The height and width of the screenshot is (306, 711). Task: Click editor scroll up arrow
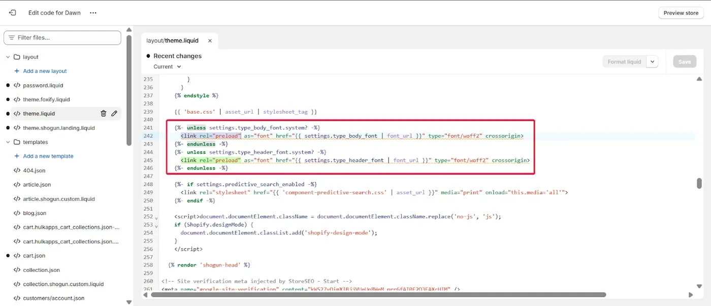(699, 79)
